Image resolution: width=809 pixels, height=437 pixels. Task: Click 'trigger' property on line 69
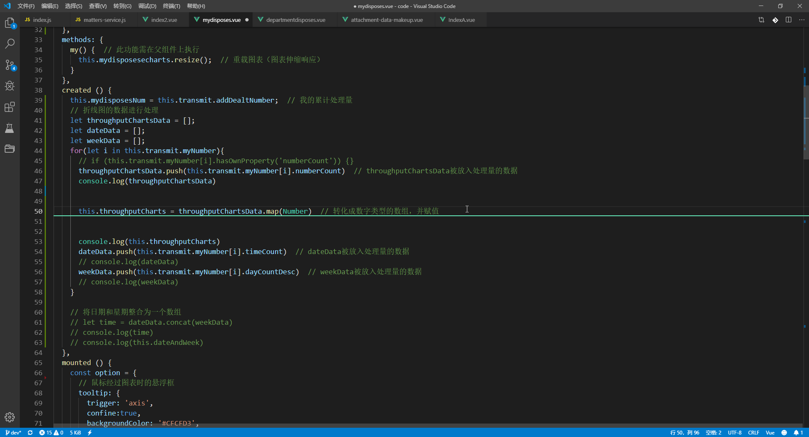click(x=101, y=403)
